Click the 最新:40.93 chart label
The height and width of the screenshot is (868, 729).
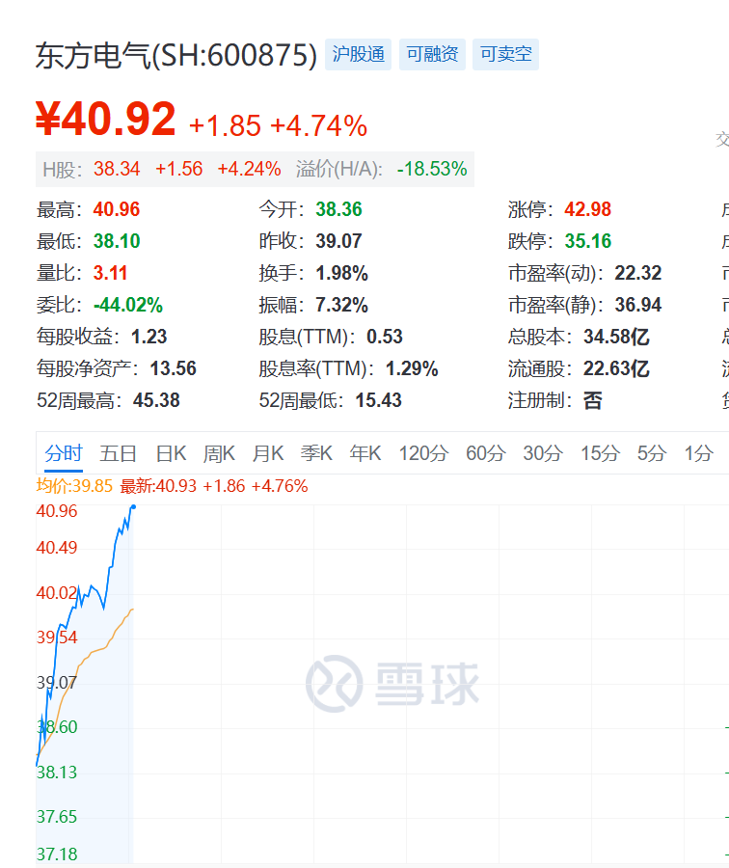click(x=158, y=486)
